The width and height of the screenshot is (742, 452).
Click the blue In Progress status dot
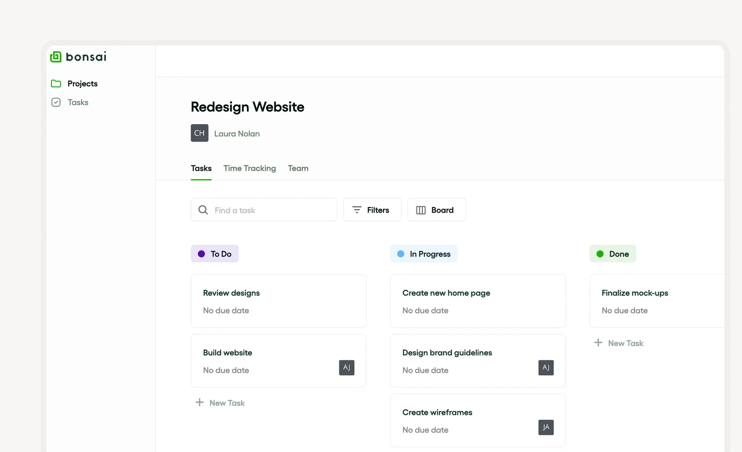pyautogui.click(x=401, y=254)
